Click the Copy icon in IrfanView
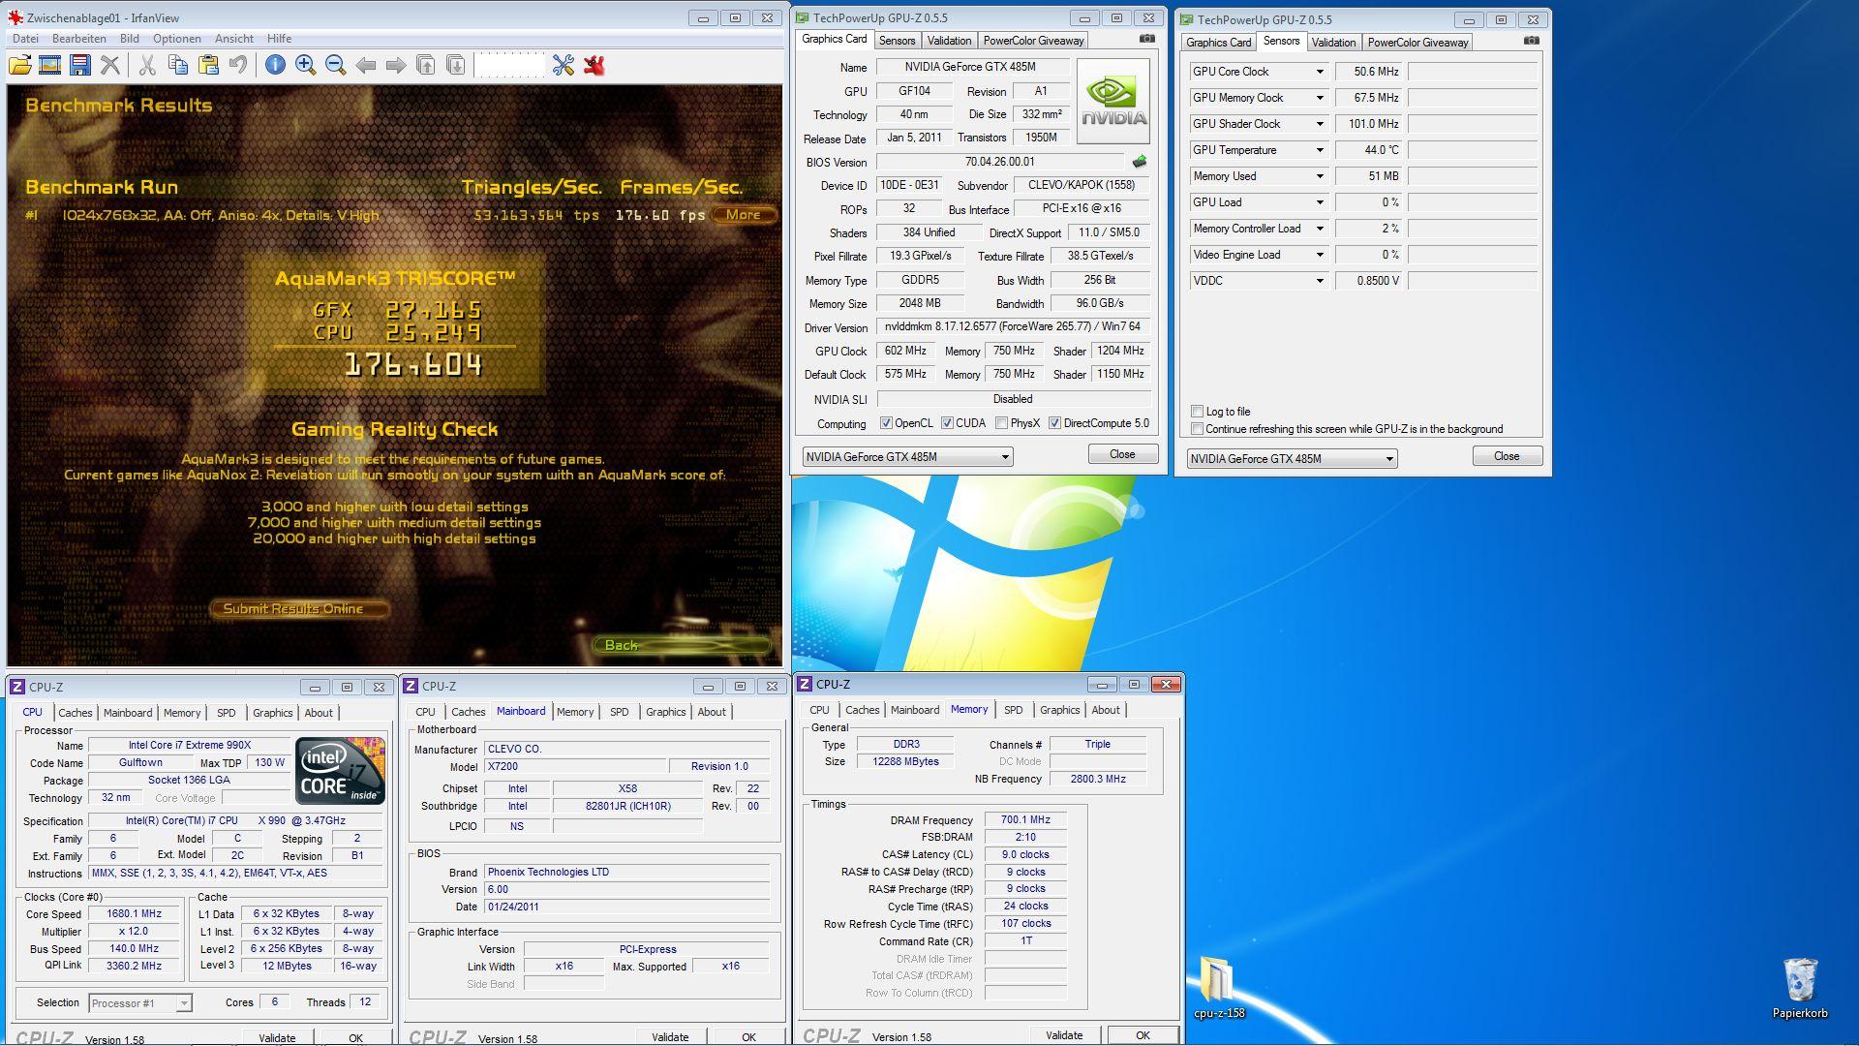 pos(177,65)
